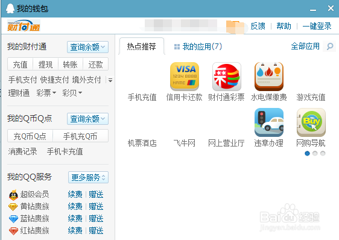Screen dimensions: 339x240
Task: Click 续费 for 超级会员
Action: pyautogui.click(x=75, y=194)
